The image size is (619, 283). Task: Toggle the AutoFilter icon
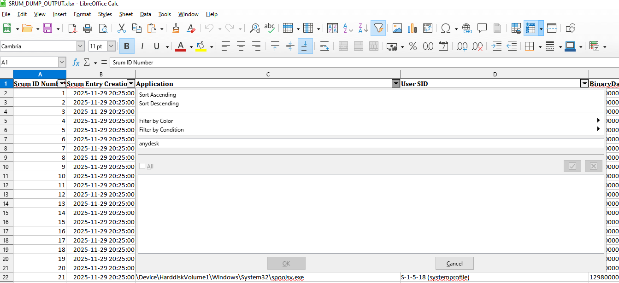378,28
